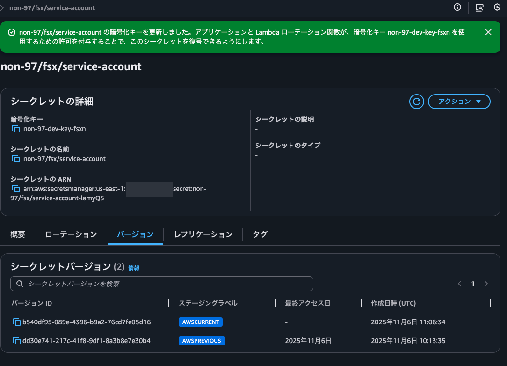Open the monitor-with-wrench diagnostics icon
Viewport: 507px width, 366px height.
[x=479, y=7]
